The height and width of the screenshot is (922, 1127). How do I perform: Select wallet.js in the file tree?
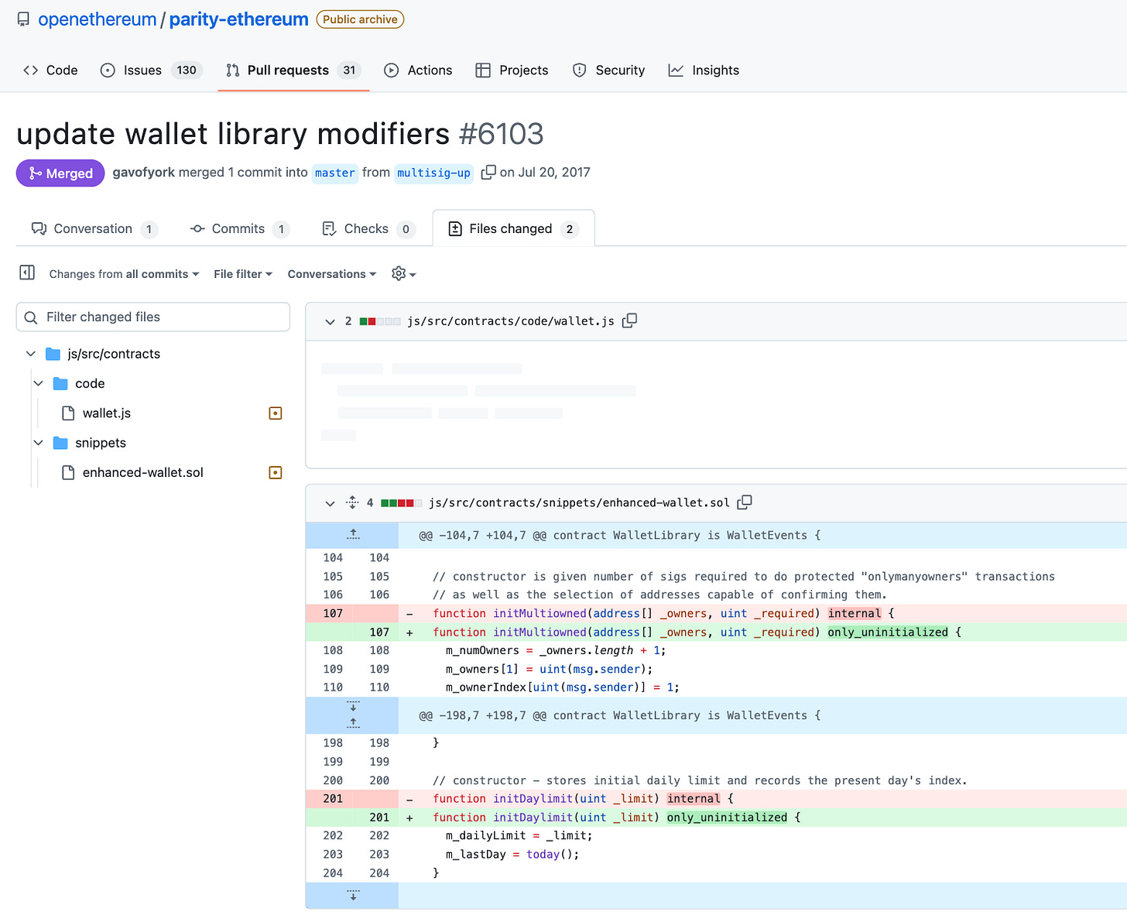107,413
